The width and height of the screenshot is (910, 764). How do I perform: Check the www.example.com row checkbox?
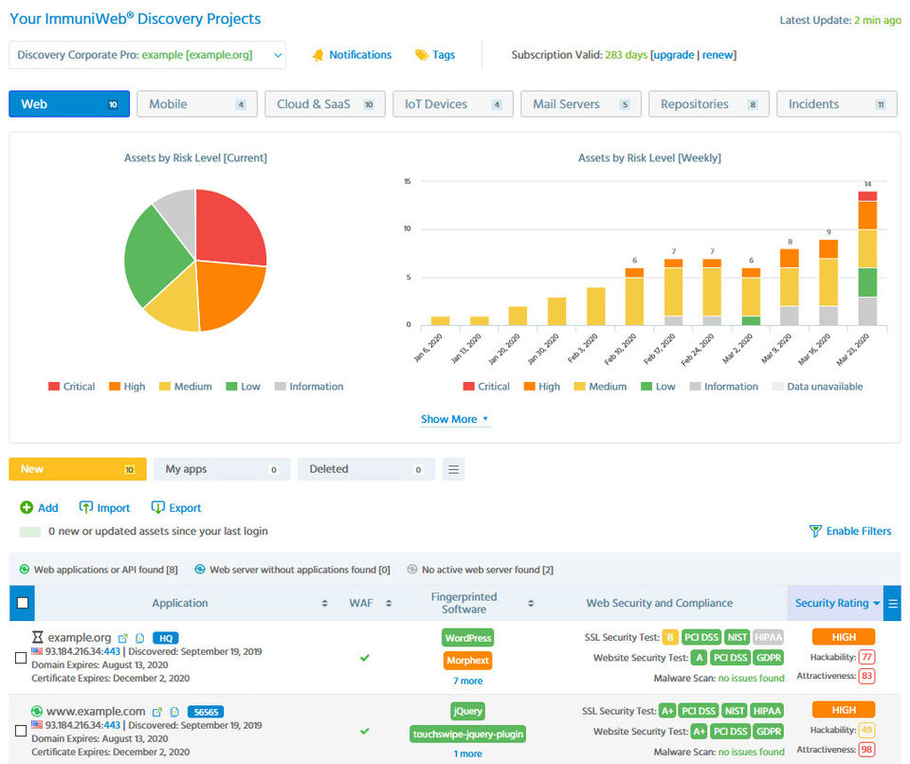tap(20, 730)
